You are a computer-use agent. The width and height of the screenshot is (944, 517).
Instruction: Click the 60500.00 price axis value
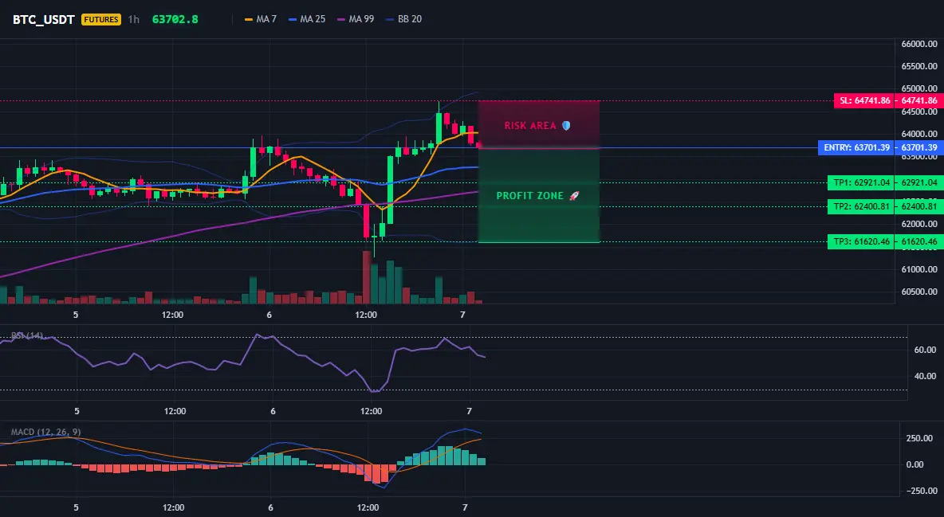pos(919,292)
